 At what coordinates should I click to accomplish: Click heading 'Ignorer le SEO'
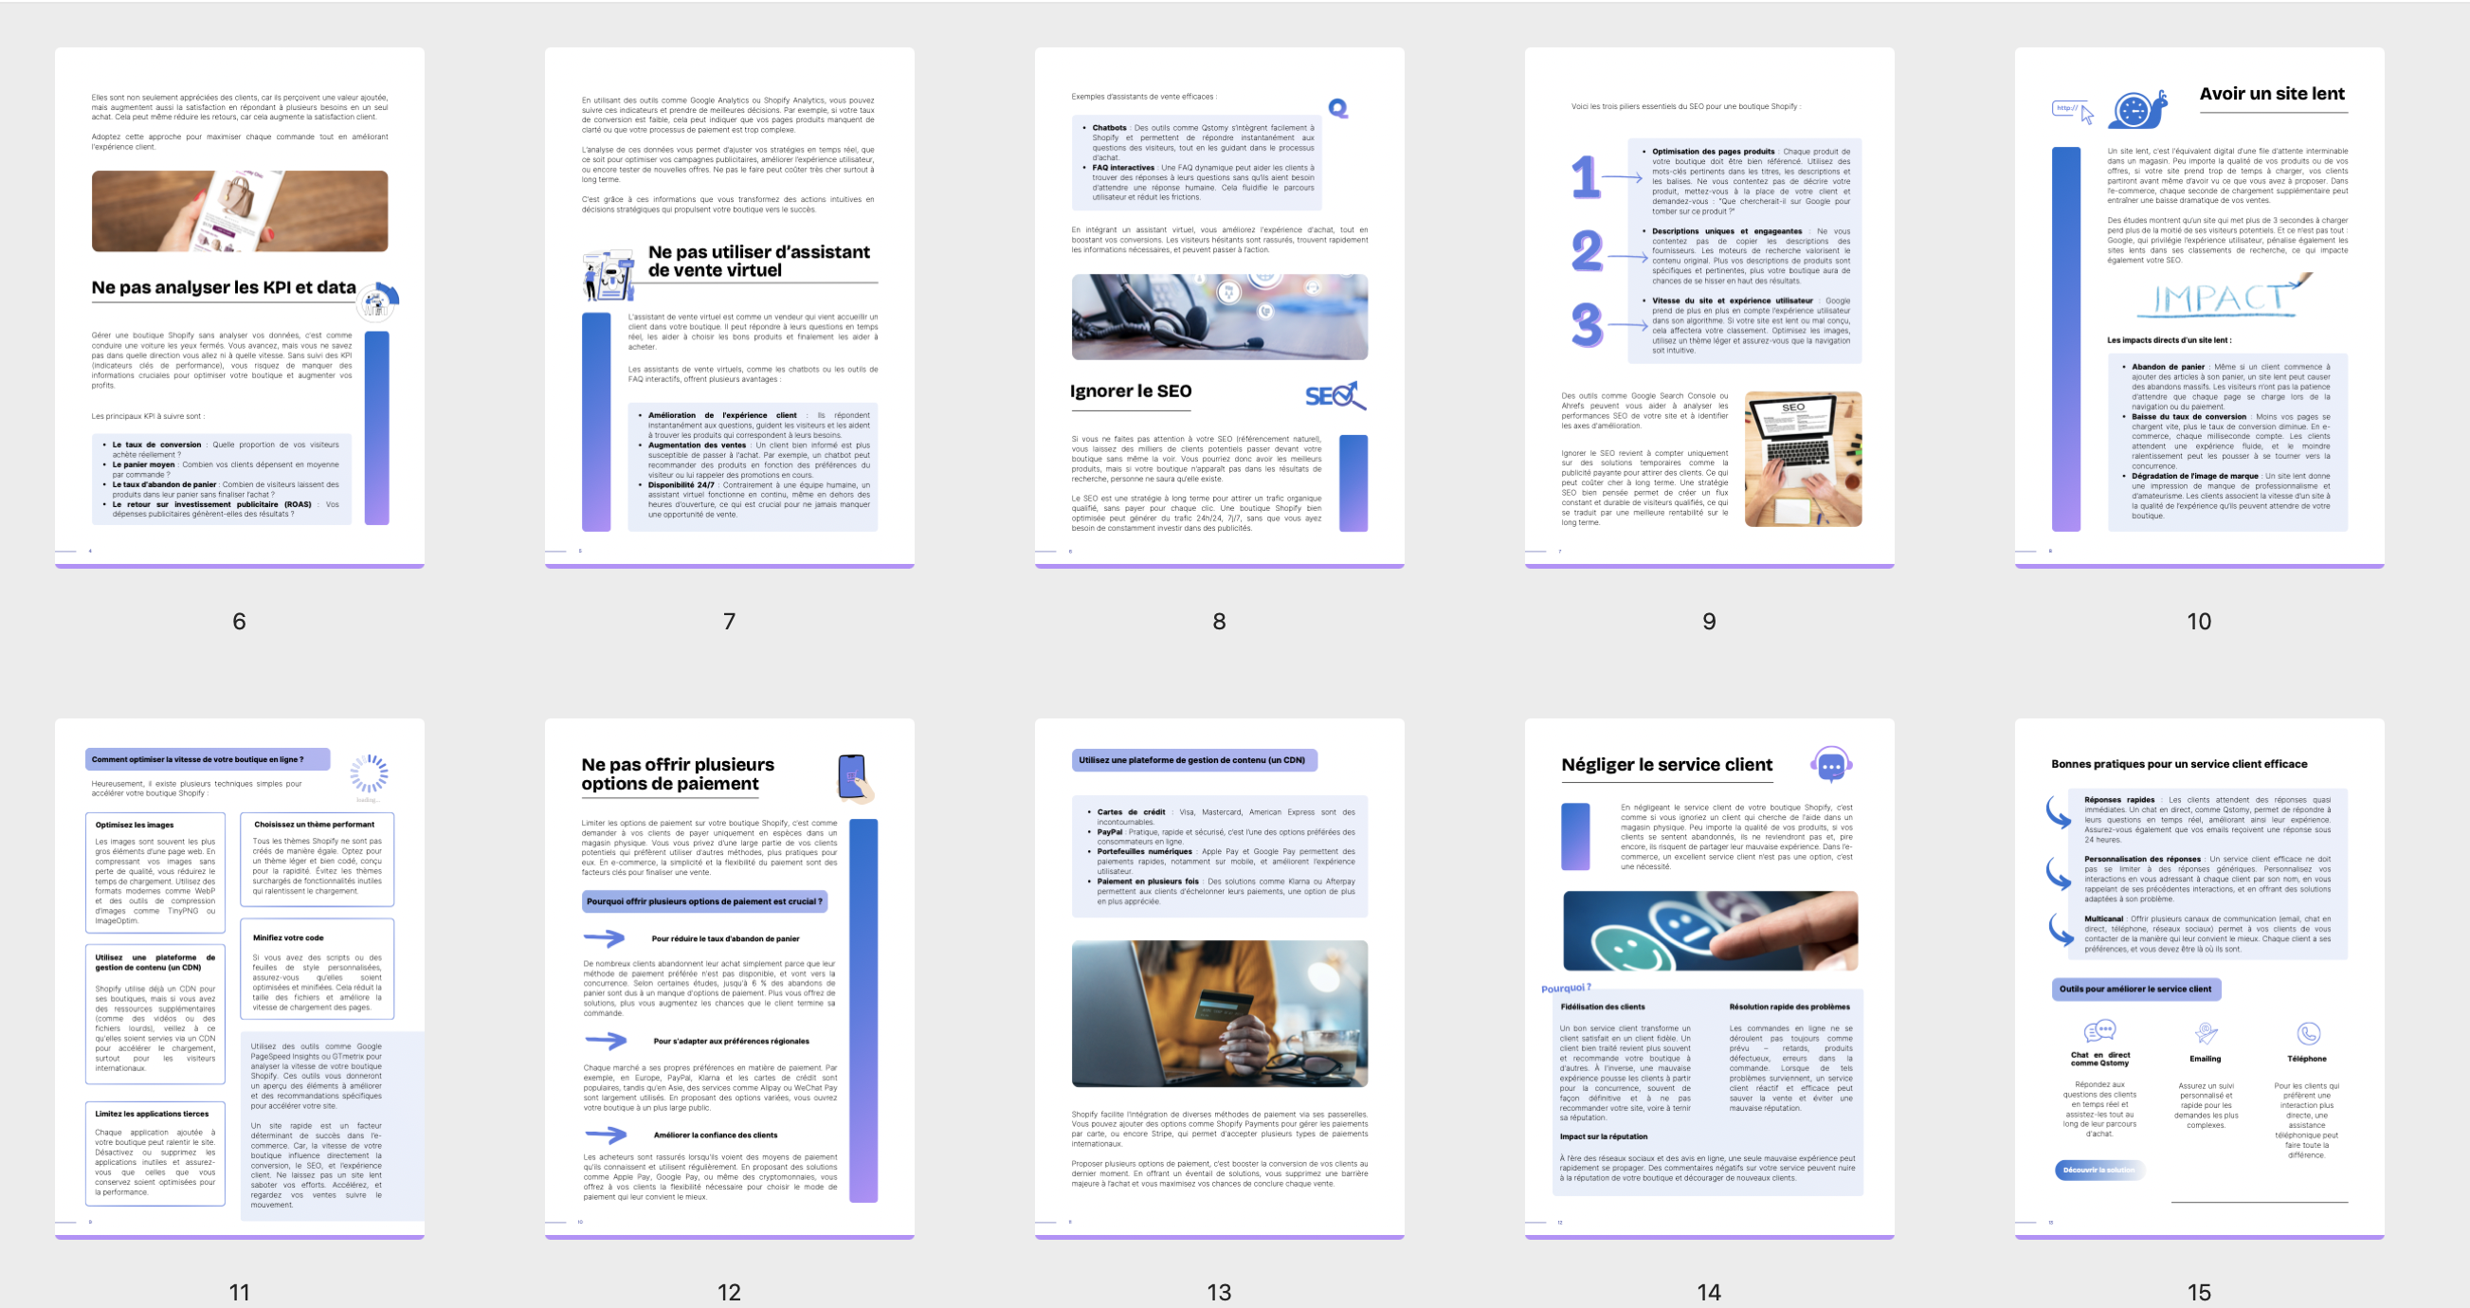(x=1131, y=391)
